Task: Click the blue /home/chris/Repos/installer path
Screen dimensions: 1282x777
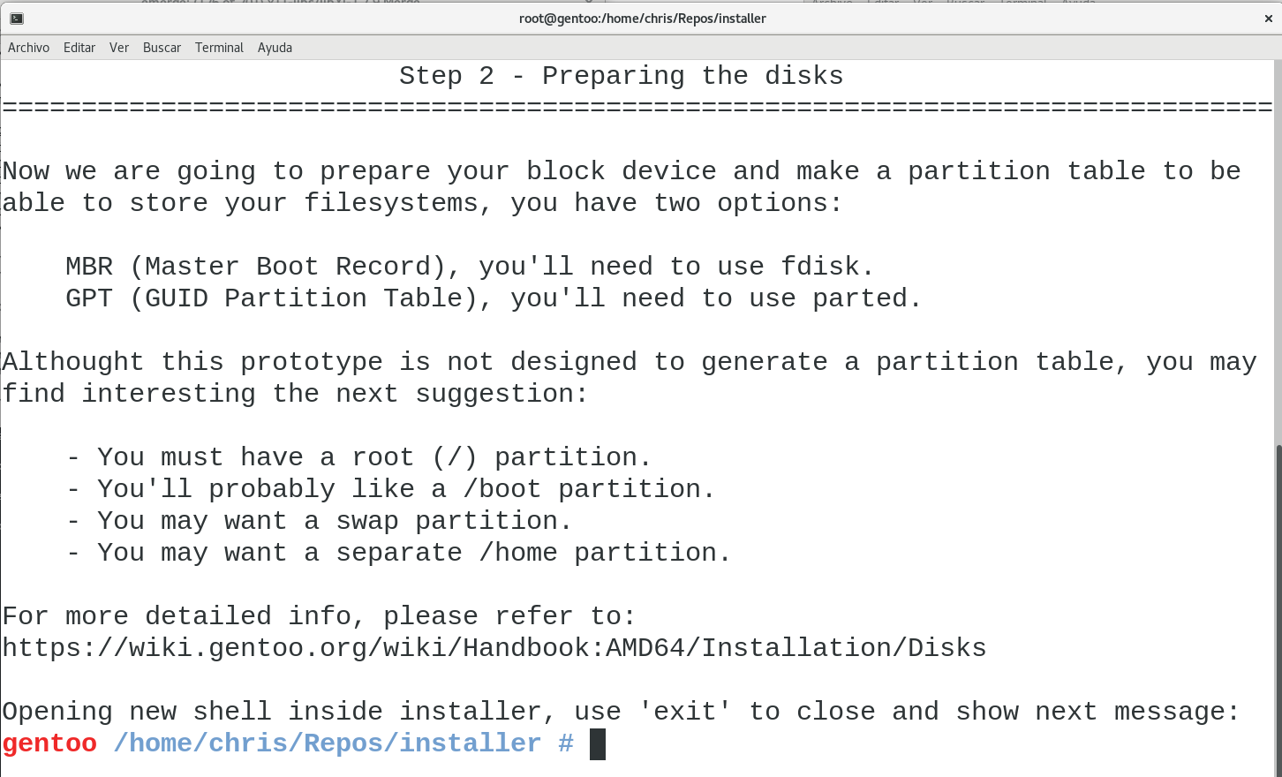Action: 328,743
